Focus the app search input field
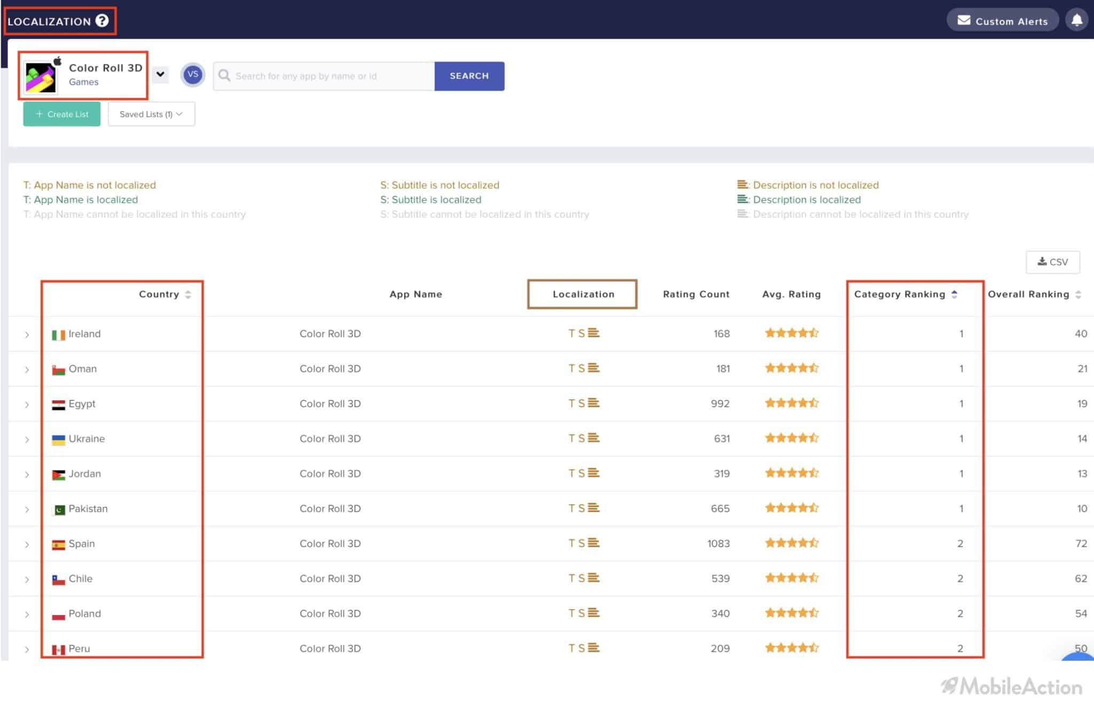The height and width of the screenshot is (718, 1094). 324,76
